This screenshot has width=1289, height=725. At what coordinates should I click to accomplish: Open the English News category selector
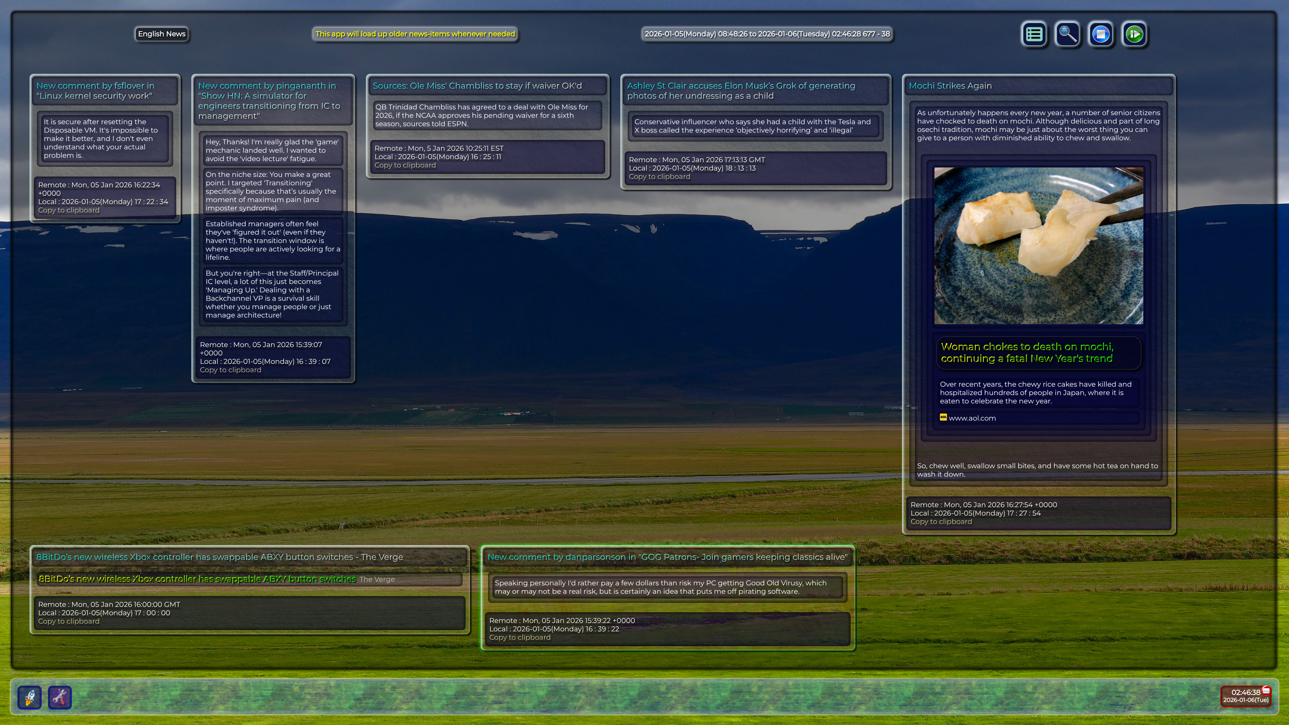161,34
